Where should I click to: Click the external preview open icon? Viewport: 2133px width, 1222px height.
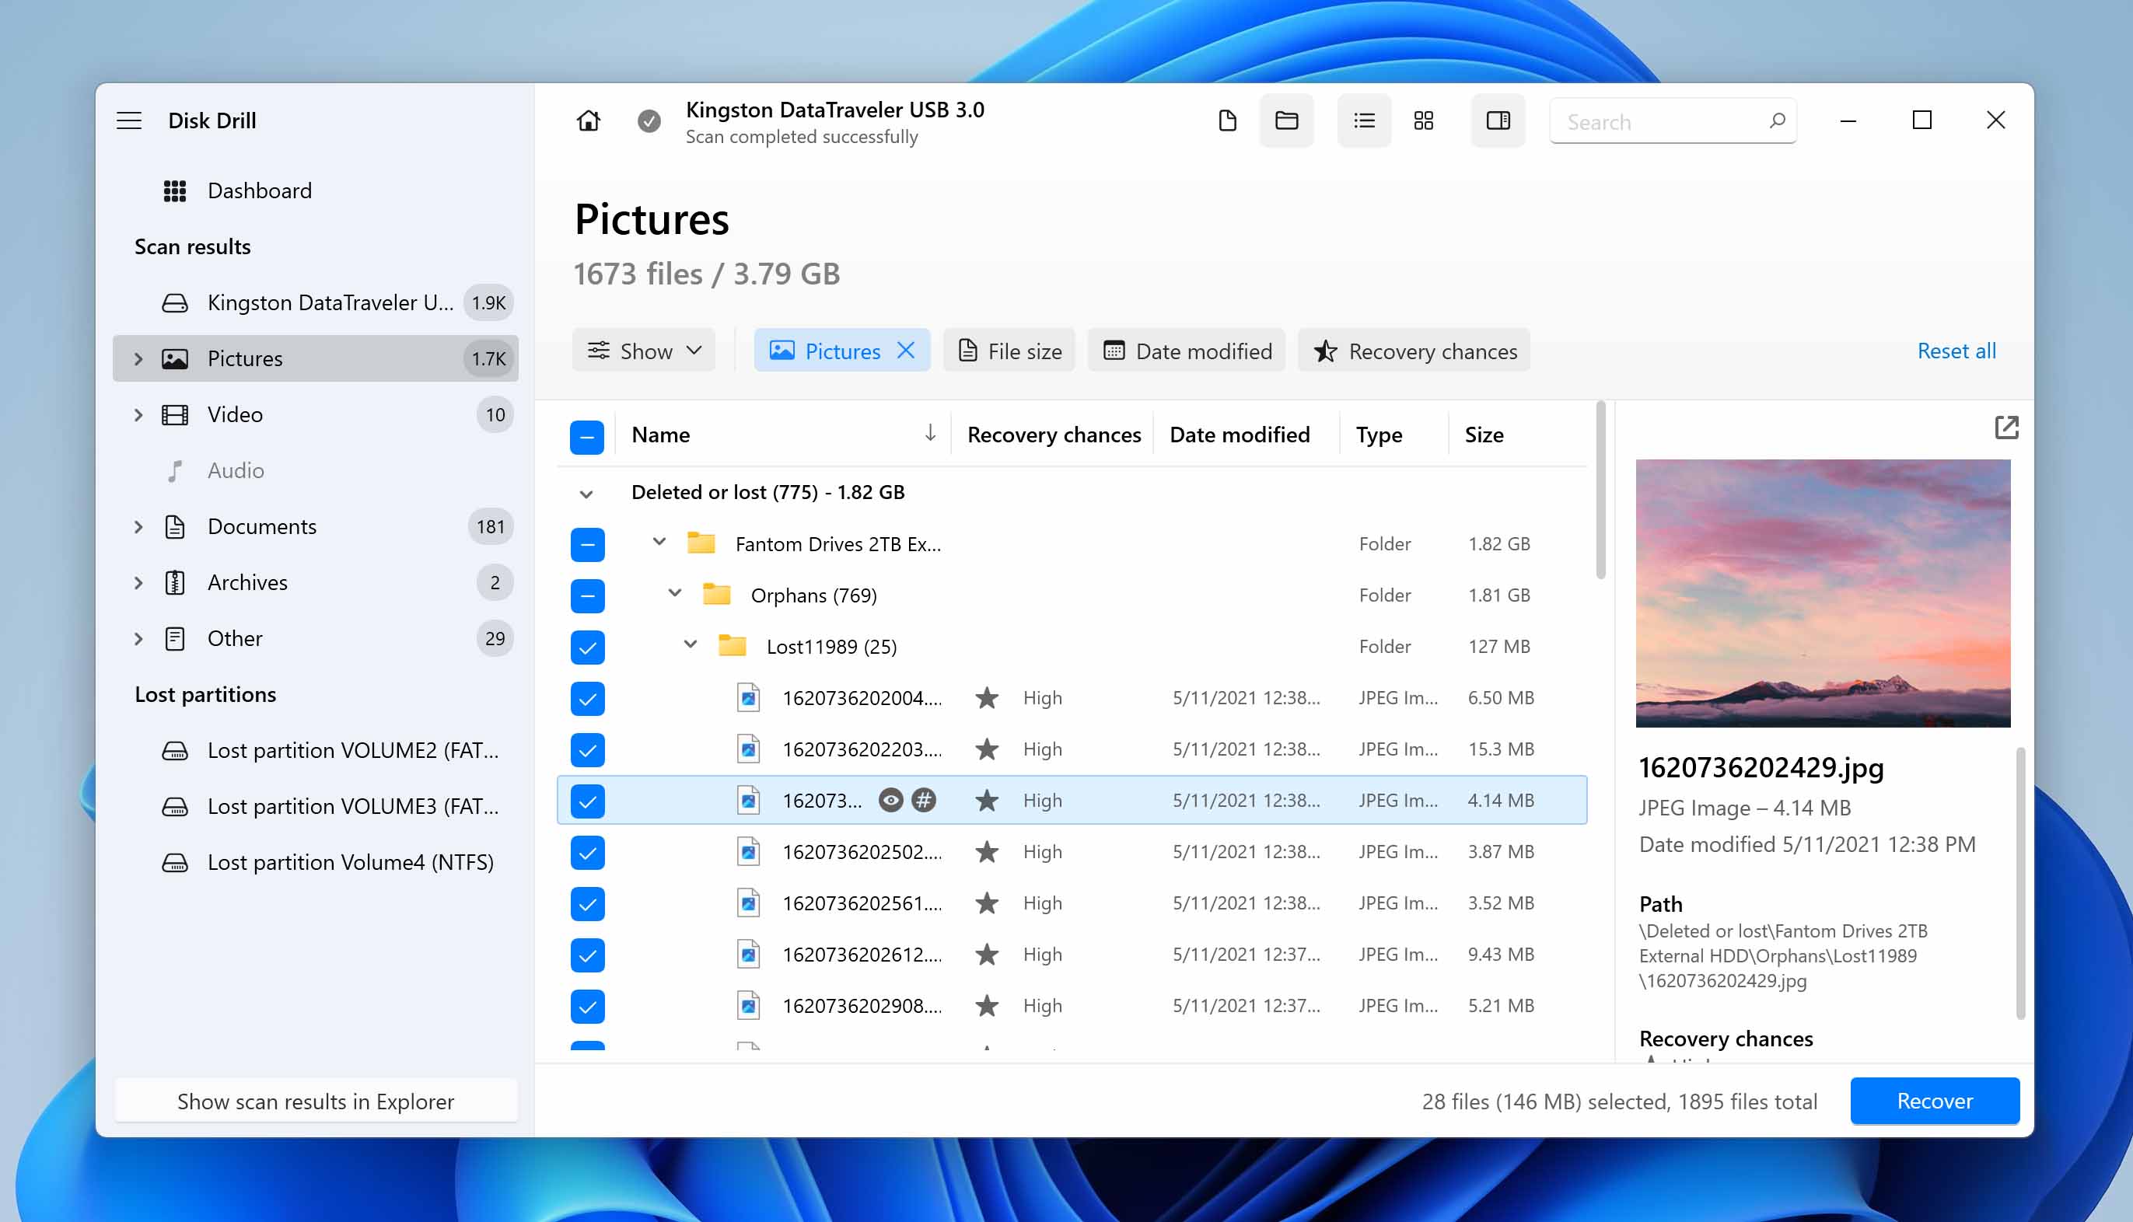(2007, 428)
